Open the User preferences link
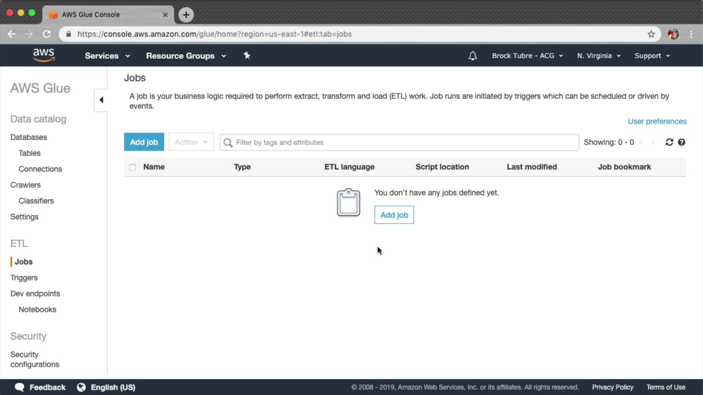This screenshot has width=703, height=395. click(657, 121)
